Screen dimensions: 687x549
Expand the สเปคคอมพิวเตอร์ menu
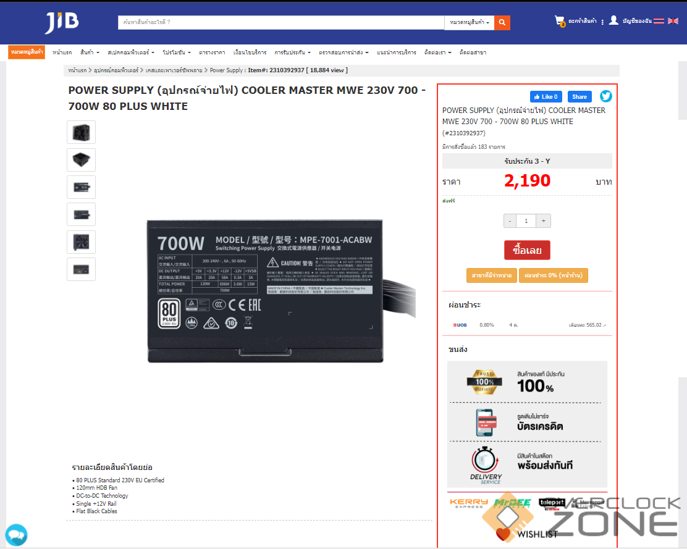(x=131, y=52)
